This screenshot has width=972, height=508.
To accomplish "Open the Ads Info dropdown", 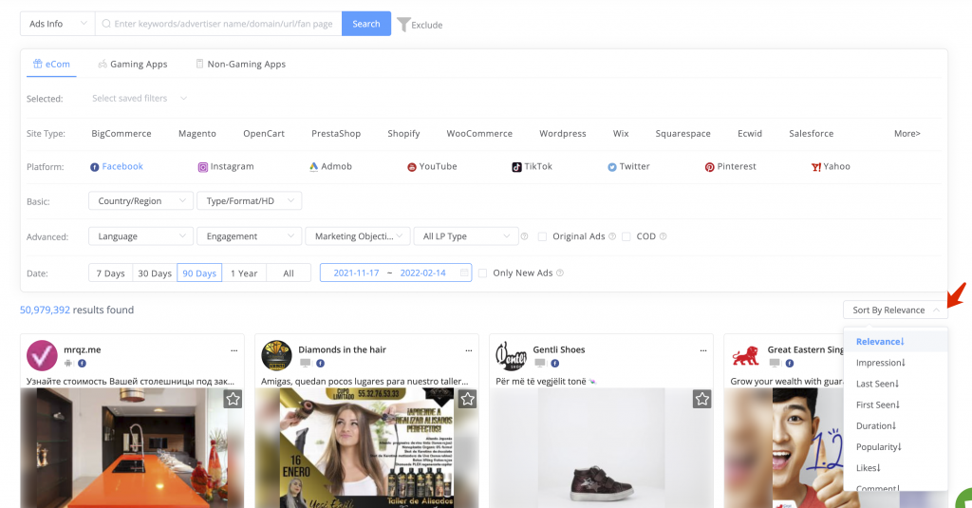I will point(58,24).
